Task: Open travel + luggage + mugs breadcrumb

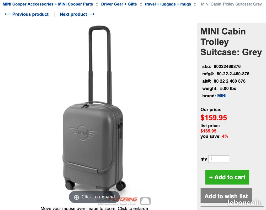Action: [168, 4]
